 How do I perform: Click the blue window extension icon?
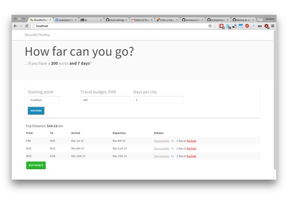coord(241,26)
